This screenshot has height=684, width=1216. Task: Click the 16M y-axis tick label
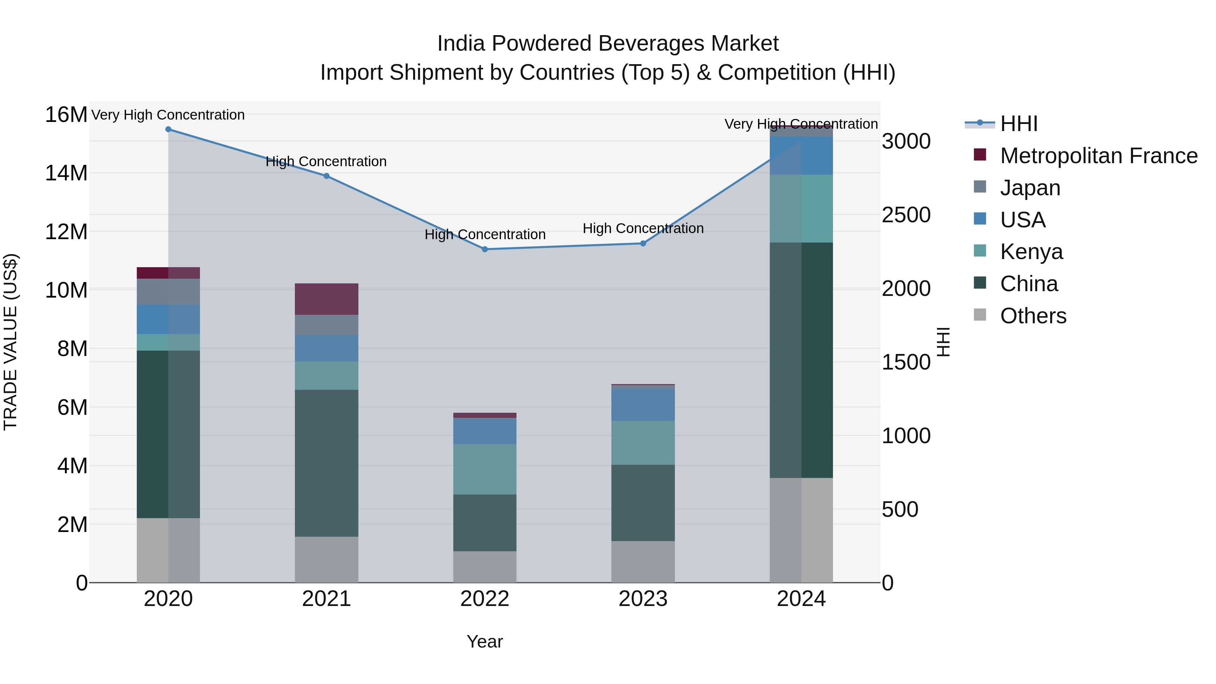click(66, 115)
